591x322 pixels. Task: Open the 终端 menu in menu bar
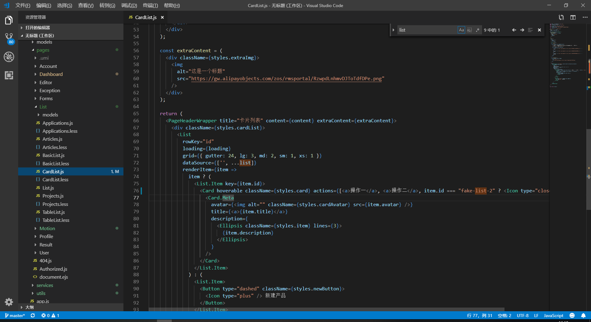coord(150,6)
